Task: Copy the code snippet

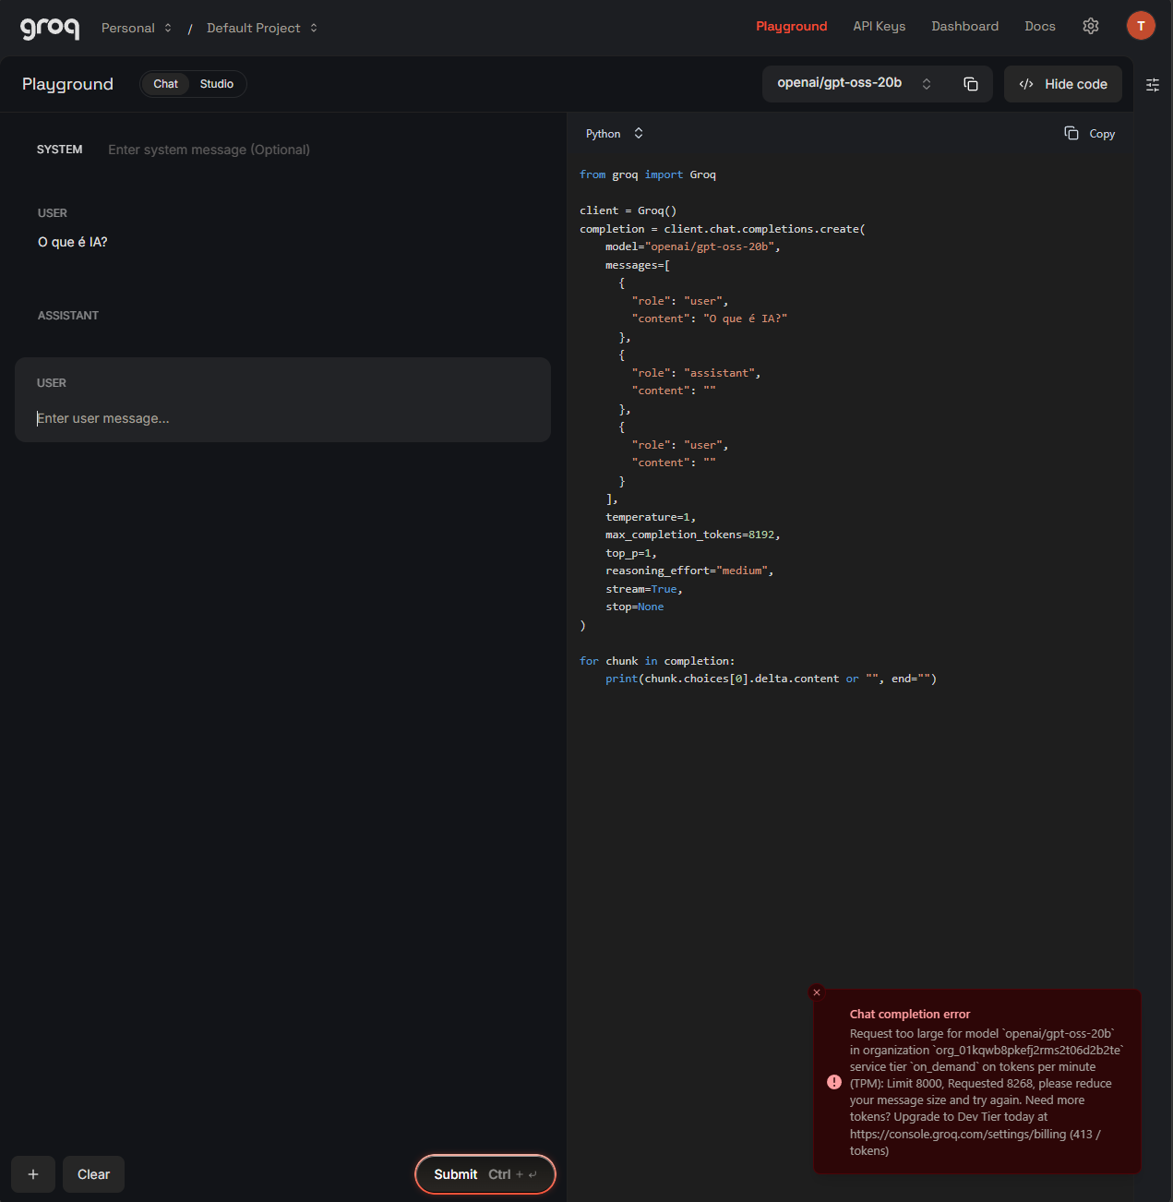Action: (1090, 134)
